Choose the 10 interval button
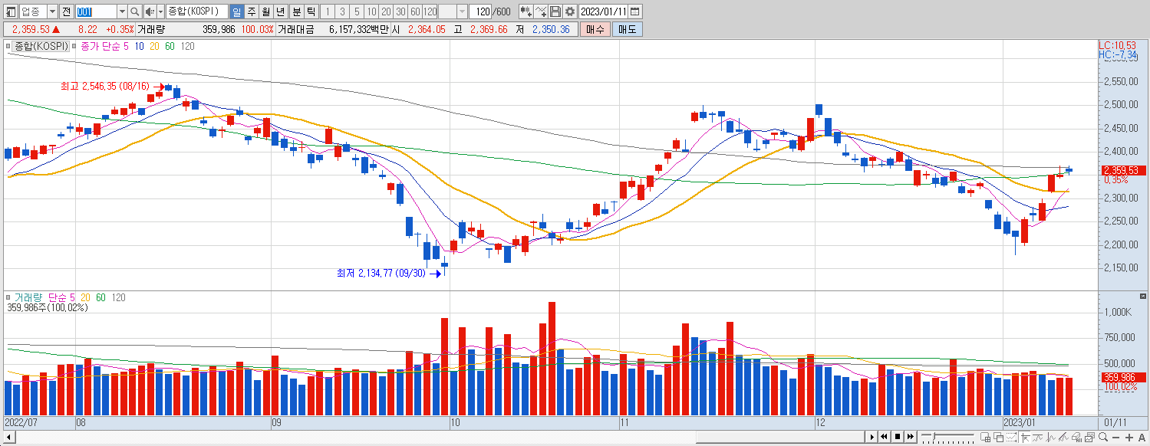The image size is (1150, 446). (371, 11)
